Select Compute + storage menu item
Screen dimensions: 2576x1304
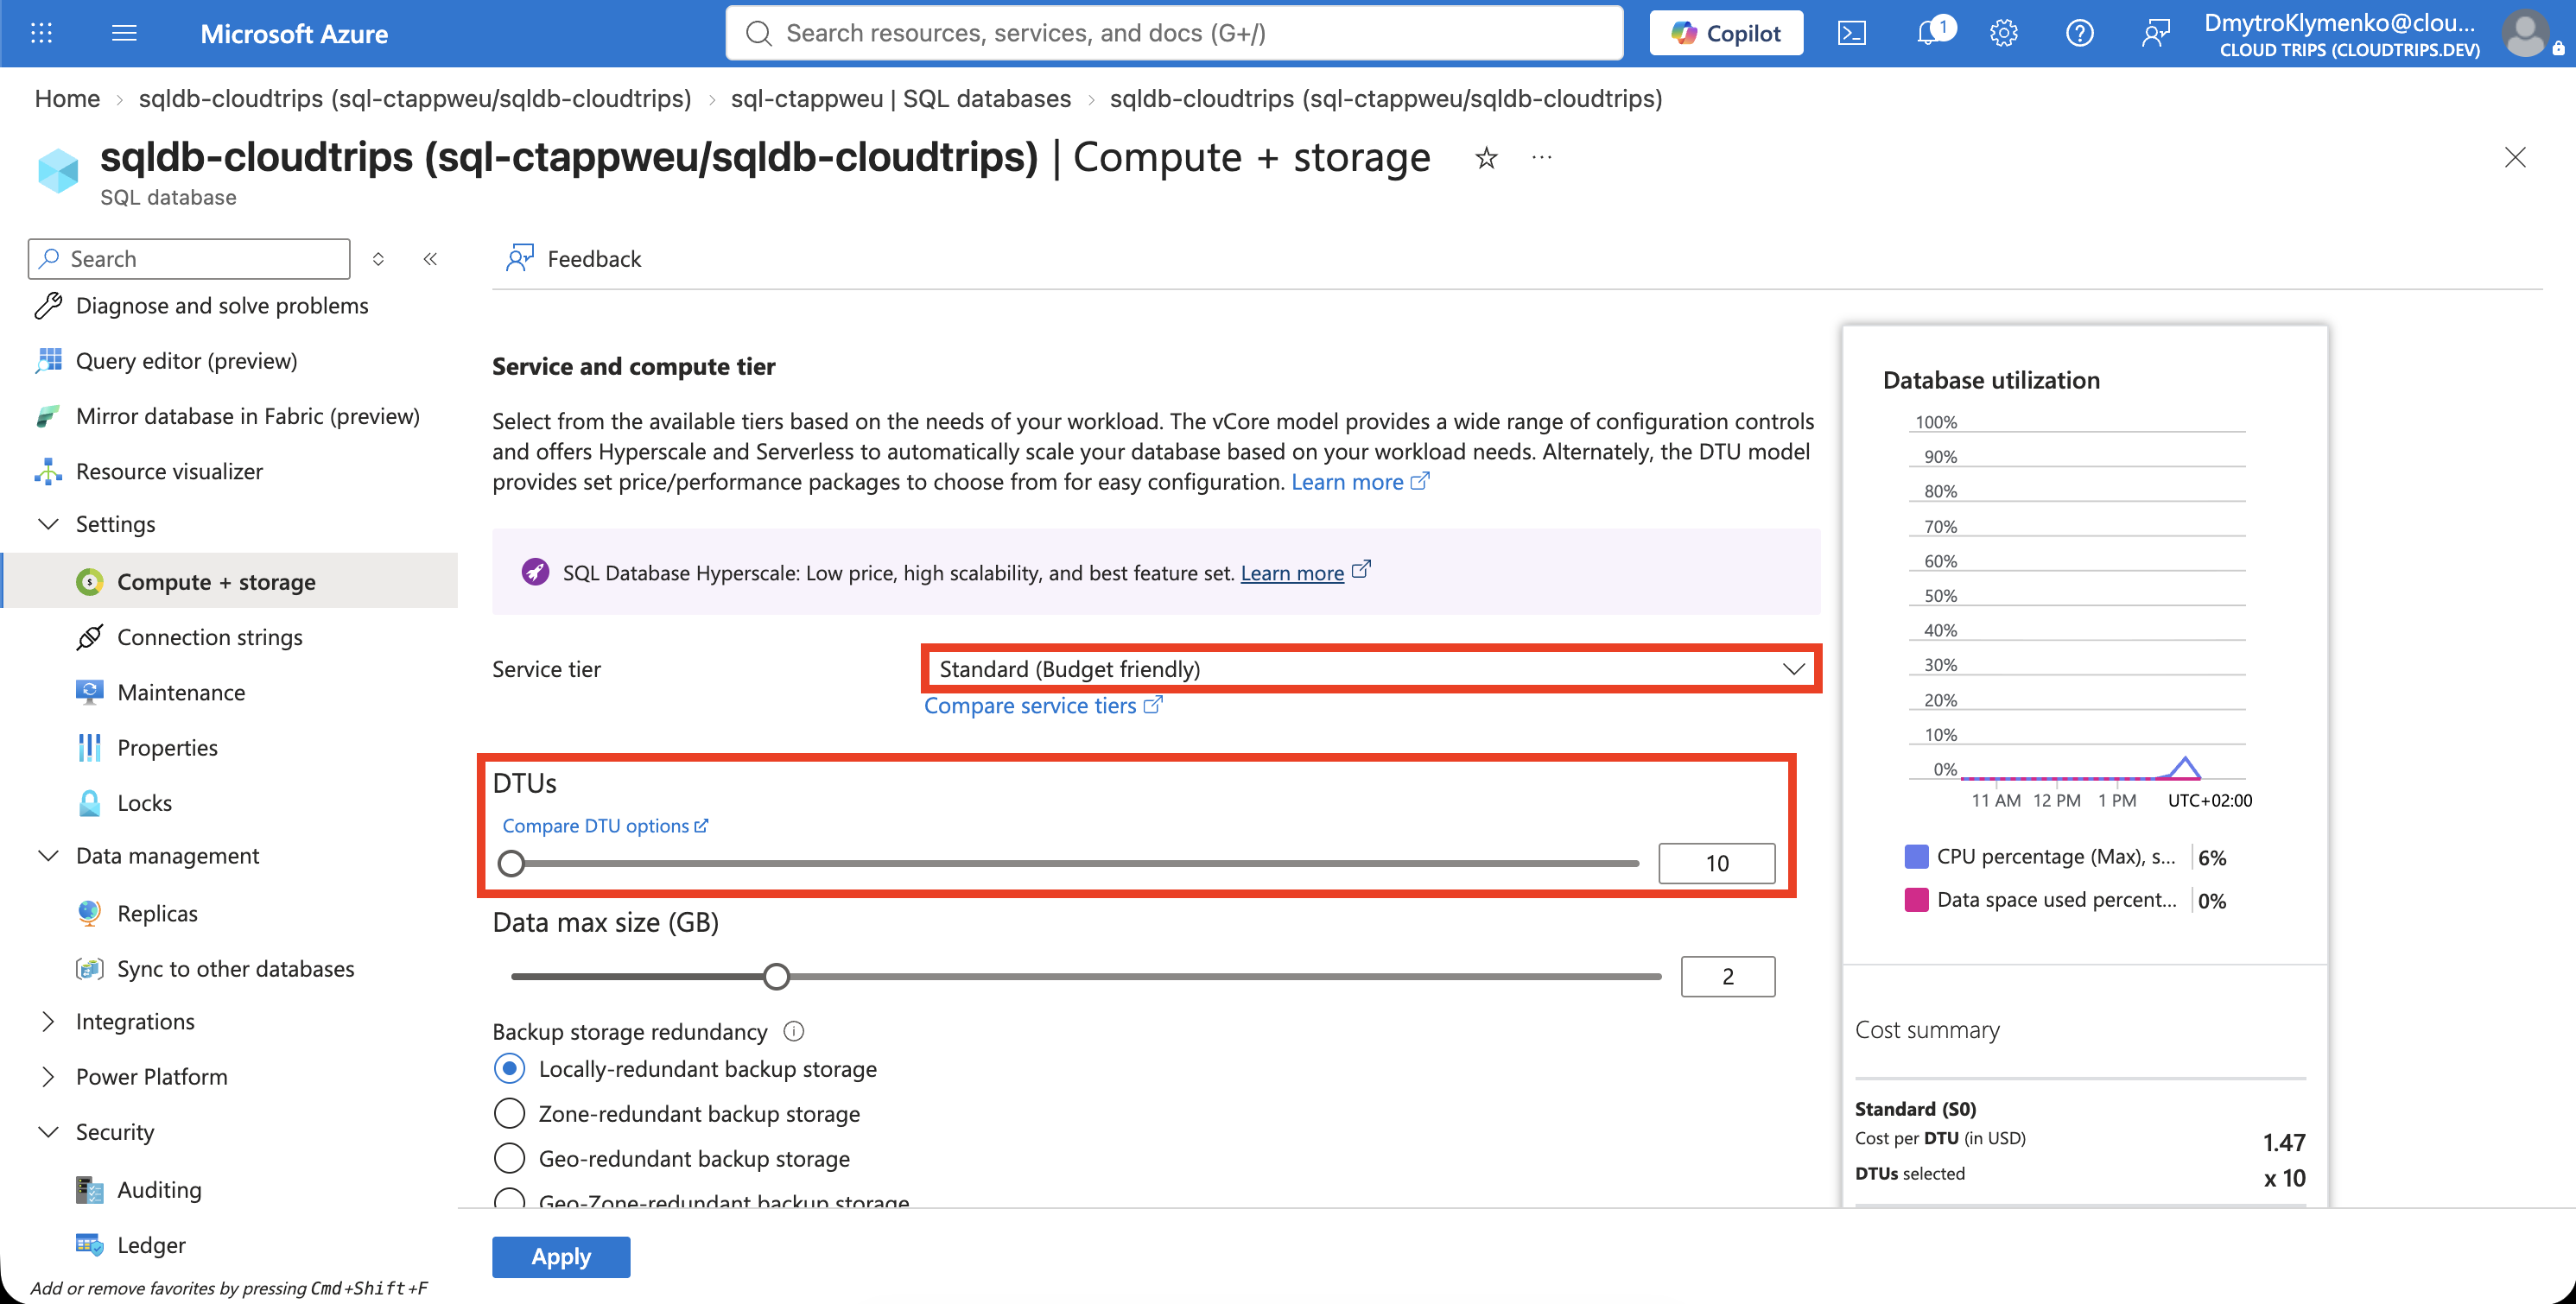pos(231,581)
